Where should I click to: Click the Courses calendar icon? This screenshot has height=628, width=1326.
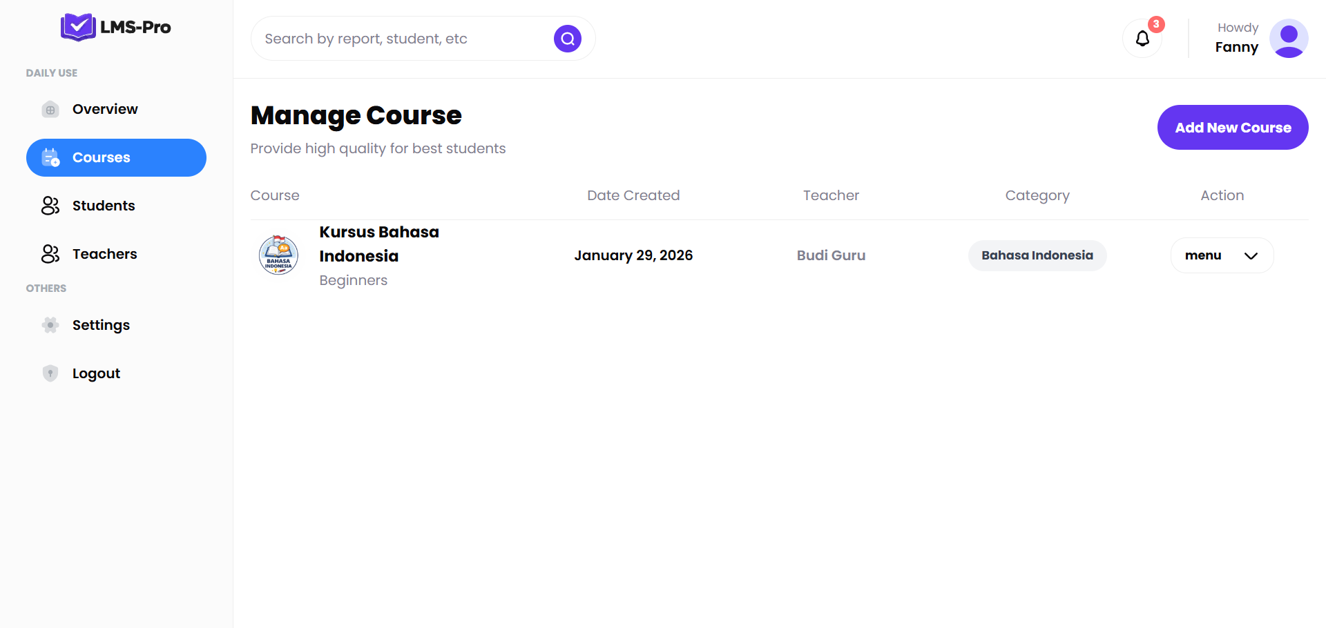pos(50,158)
